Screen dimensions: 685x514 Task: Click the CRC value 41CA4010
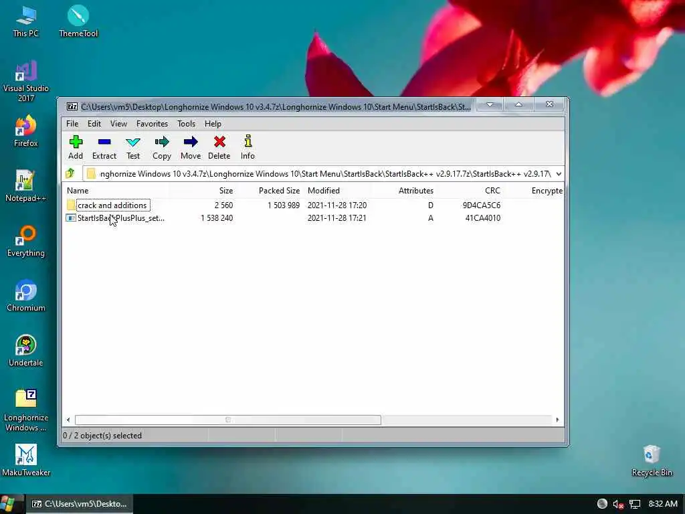[x=483, y=218]
